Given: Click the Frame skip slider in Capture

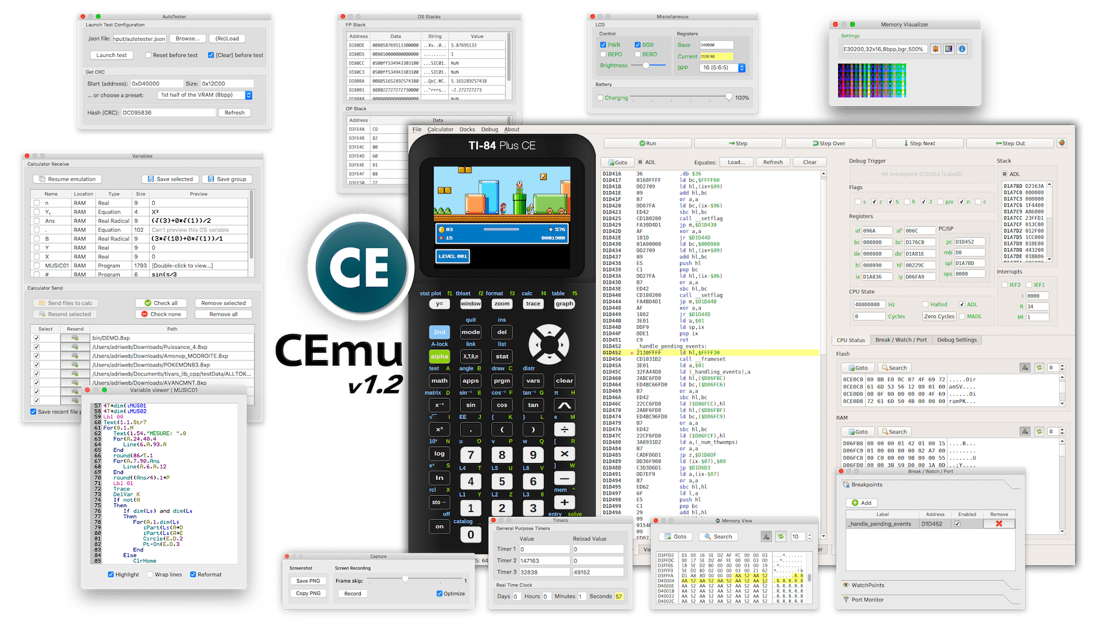Looking at the screenshot, I should (413, 580).
